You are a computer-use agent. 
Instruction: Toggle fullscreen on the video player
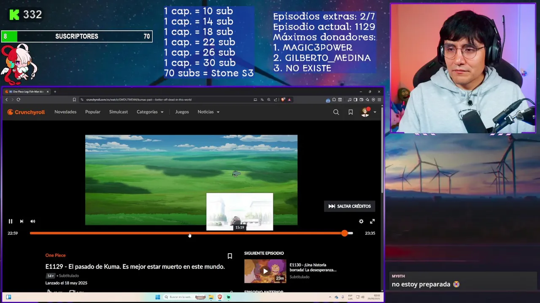click(372, 221)
